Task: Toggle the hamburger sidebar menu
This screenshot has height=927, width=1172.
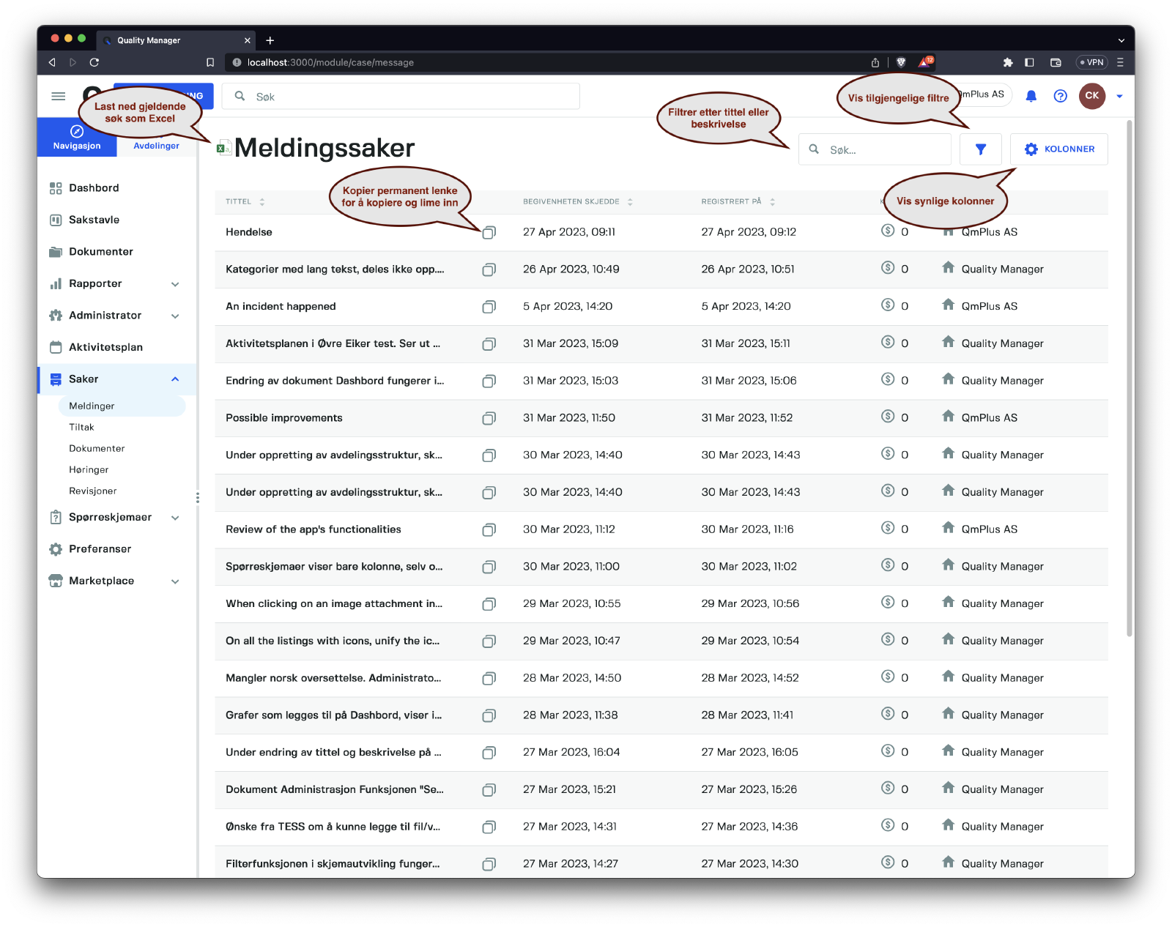Action: (x=59, y=97)
